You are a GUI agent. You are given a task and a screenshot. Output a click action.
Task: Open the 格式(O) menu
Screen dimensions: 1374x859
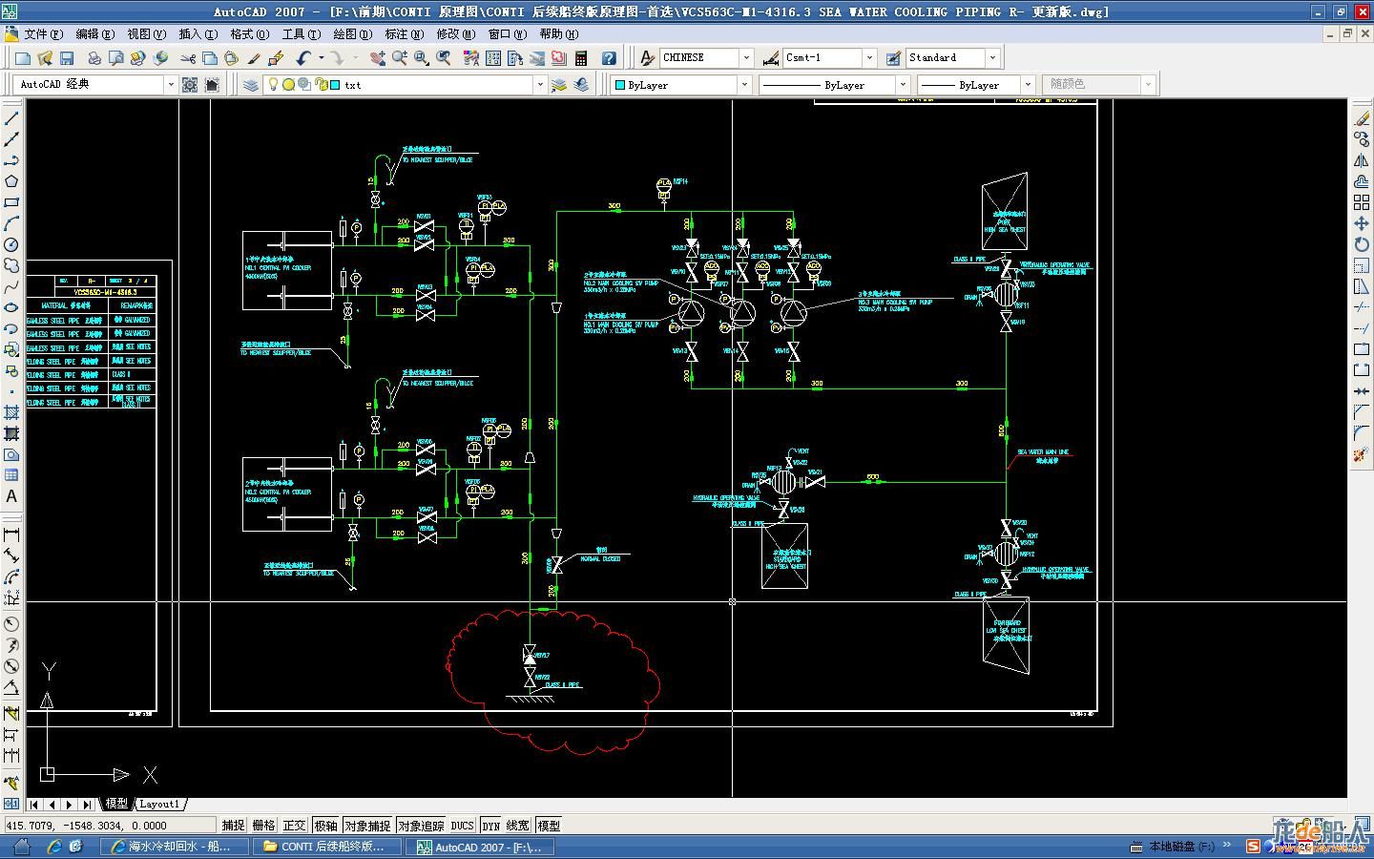[249, 33]
